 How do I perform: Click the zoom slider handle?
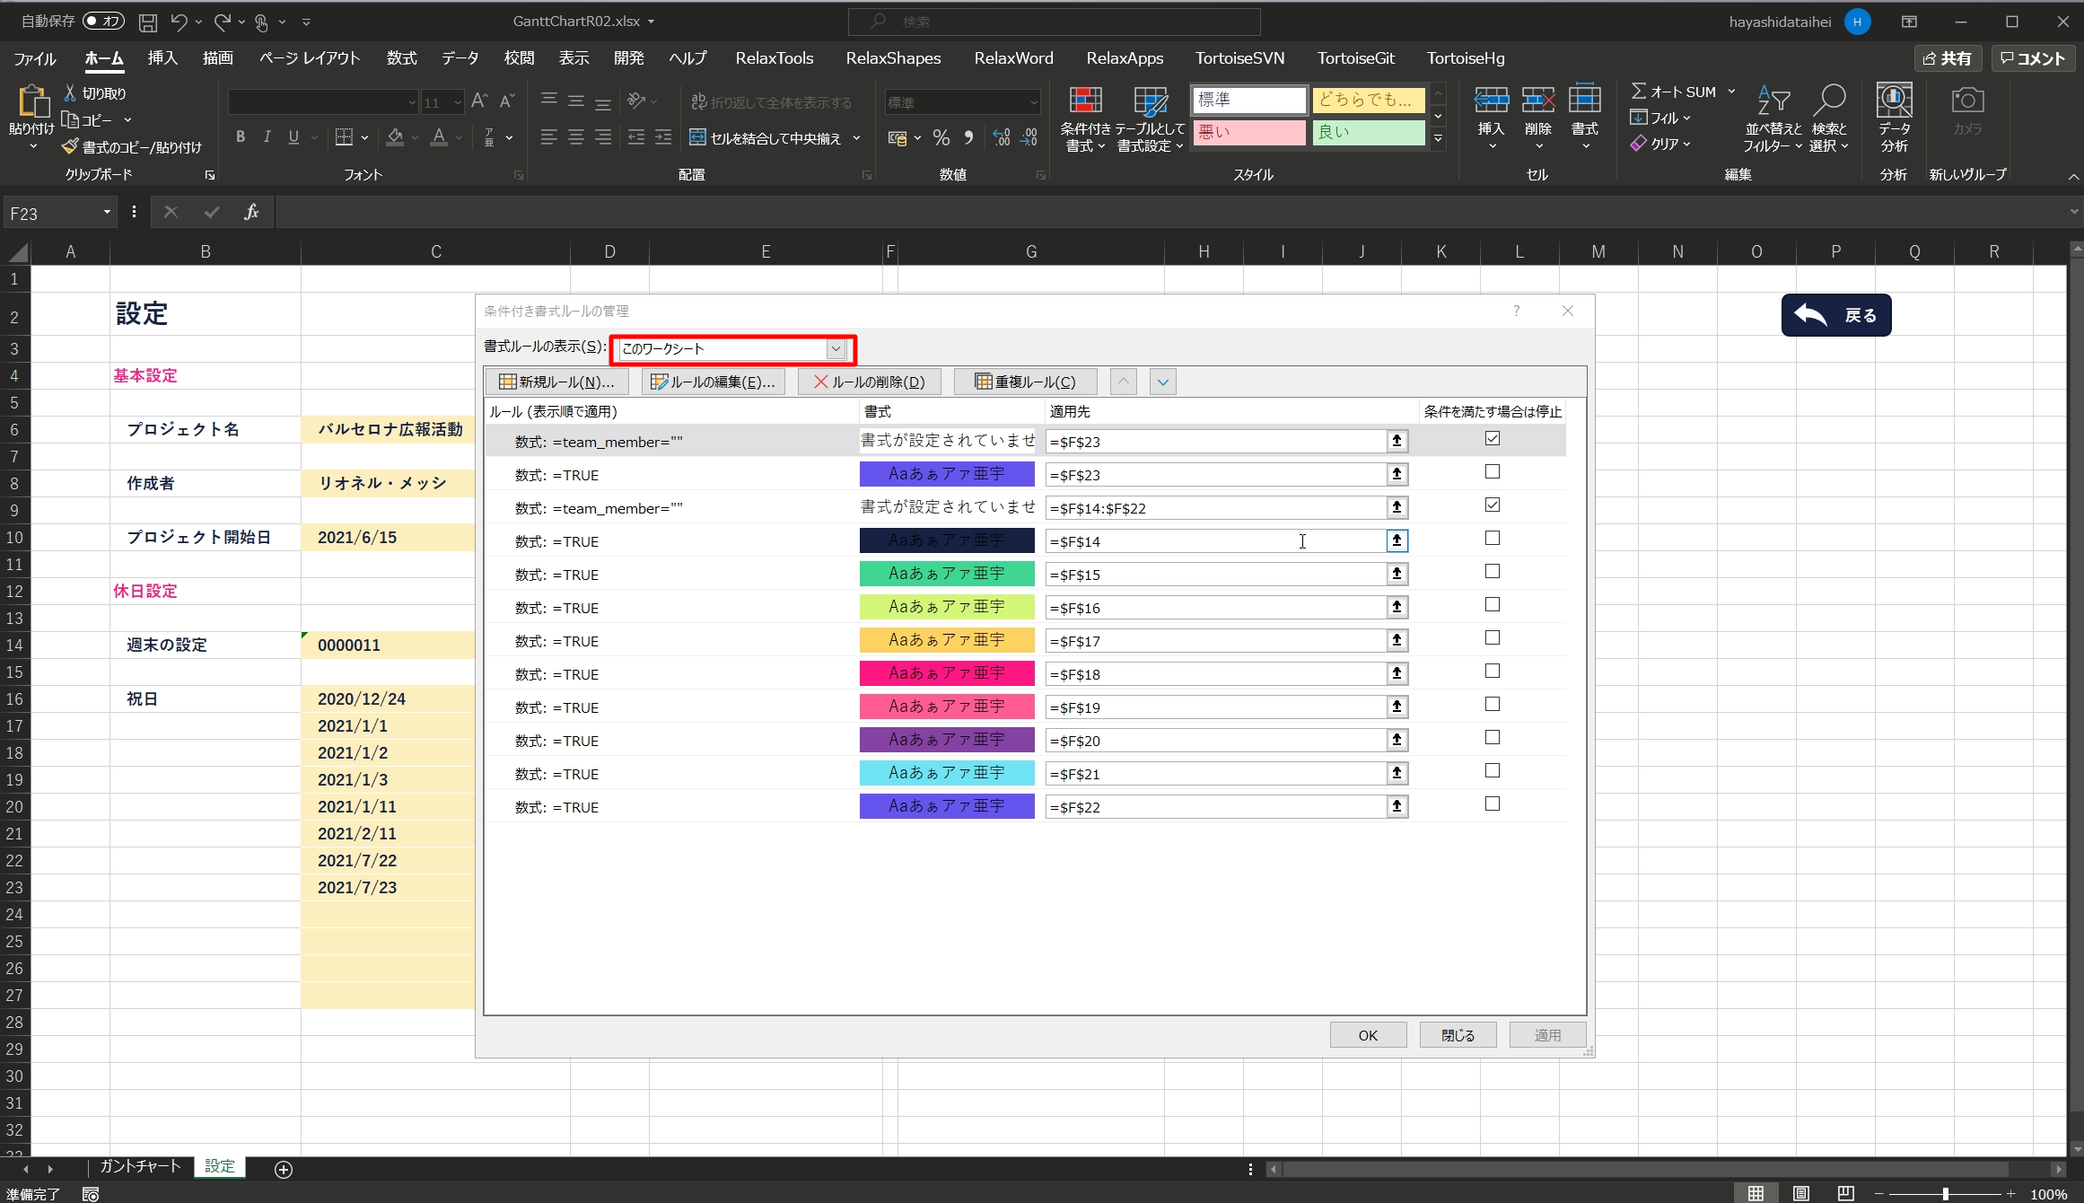click(x=1945, y=1193)
